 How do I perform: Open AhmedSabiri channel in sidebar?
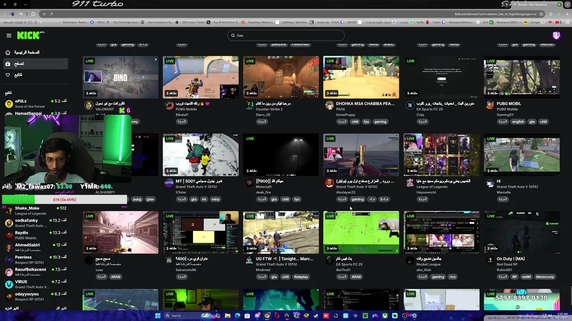(x=36, y=247)
